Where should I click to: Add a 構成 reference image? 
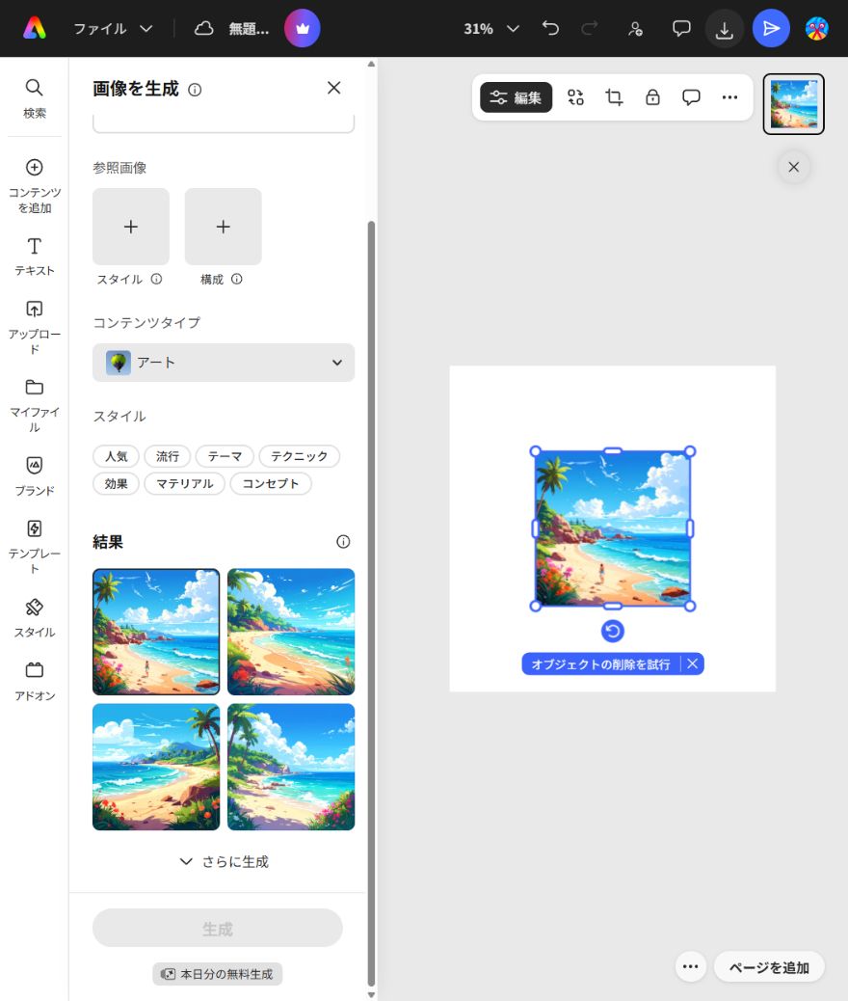point(223,227)
